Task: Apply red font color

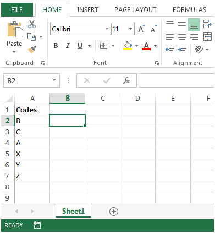Action: [146, 46]
